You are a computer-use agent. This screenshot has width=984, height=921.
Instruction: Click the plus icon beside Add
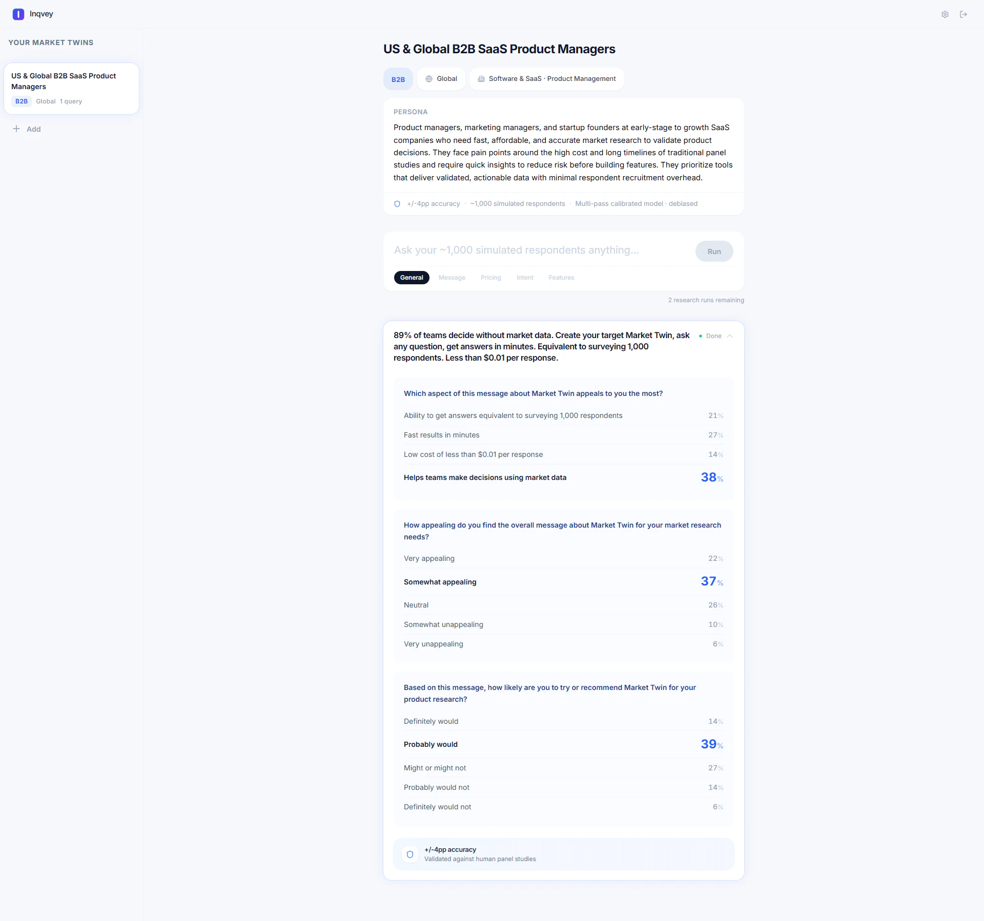16,129
